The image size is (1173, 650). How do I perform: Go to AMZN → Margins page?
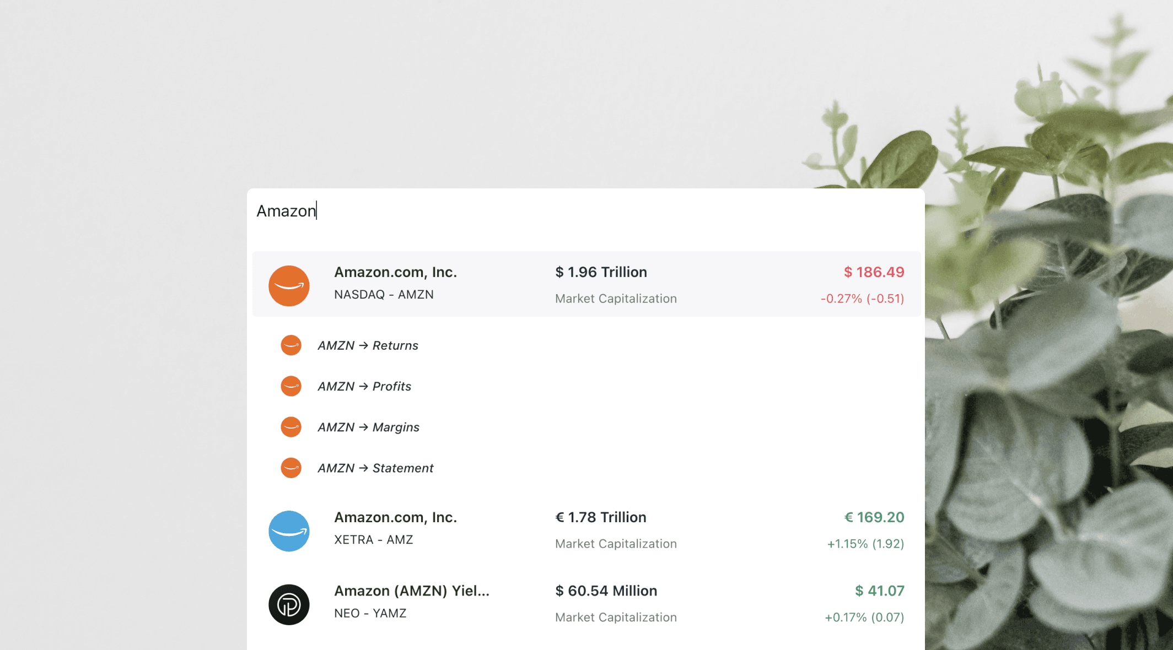click(368, 427)
